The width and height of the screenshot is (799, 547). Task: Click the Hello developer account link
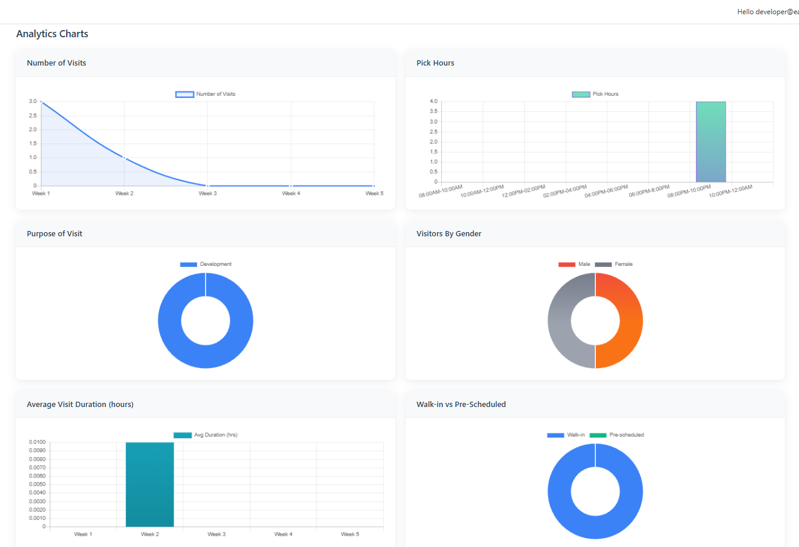click(767, 11)
